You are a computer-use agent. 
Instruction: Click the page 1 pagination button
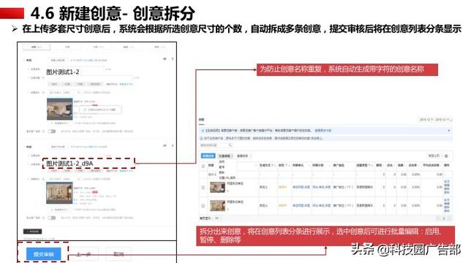pyautogui.click(x=444, y=218)
